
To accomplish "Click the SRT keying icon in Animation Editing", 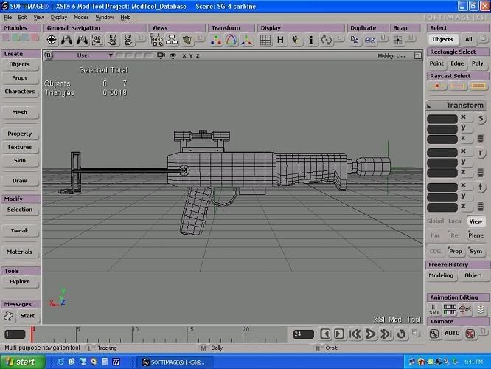I will [434, 310].
